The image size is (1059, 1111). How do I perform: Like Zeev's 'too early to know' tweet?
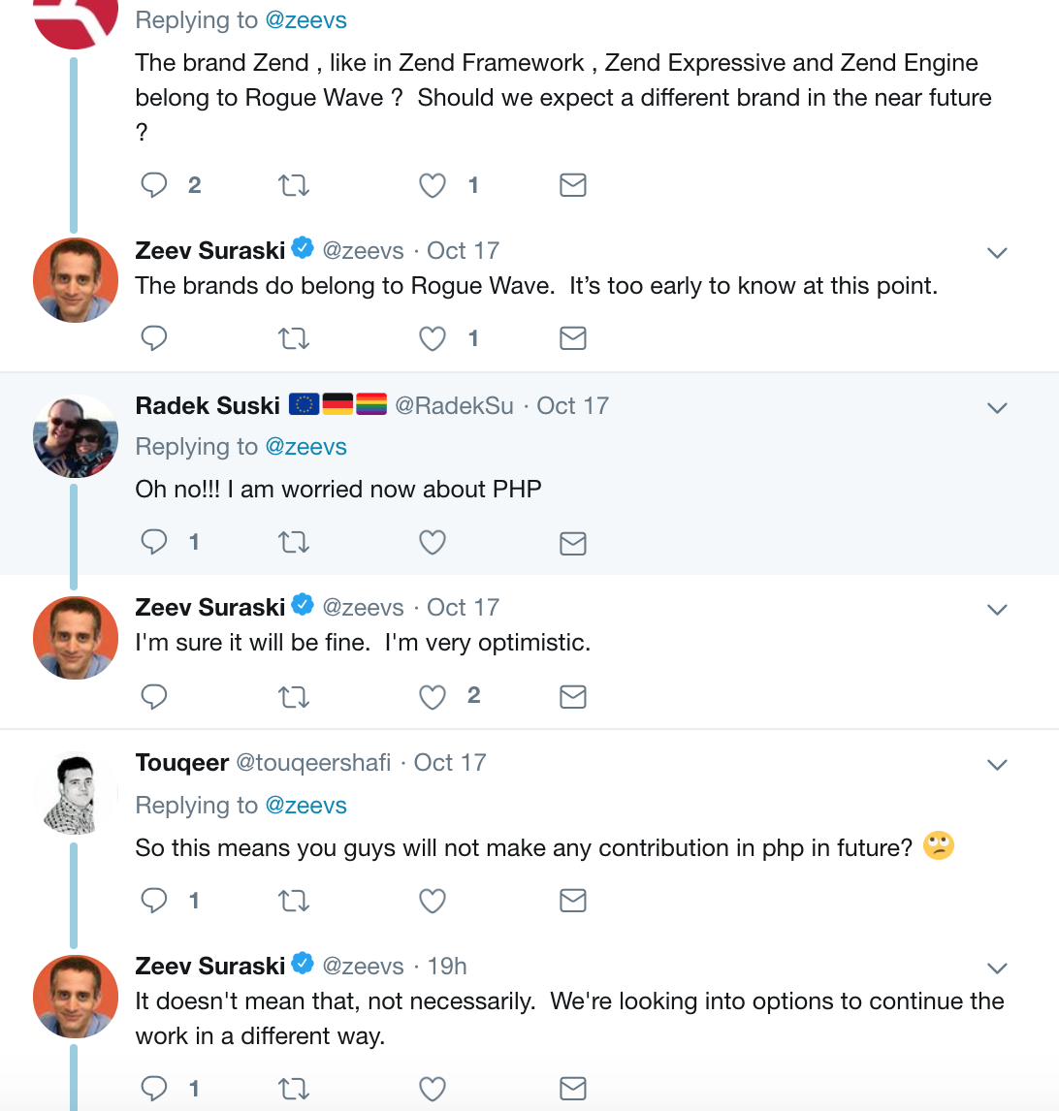point(433,338)
